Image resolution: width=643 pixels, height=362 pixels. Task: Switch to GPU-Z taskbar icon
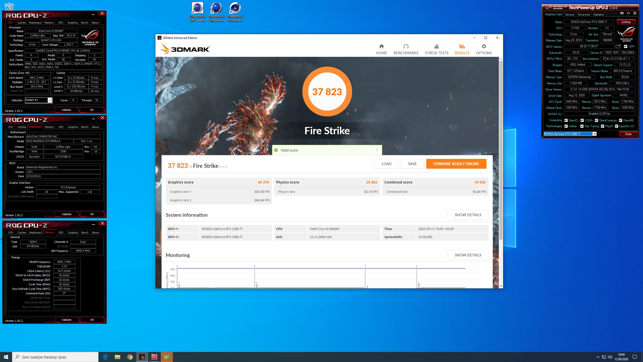167,357
